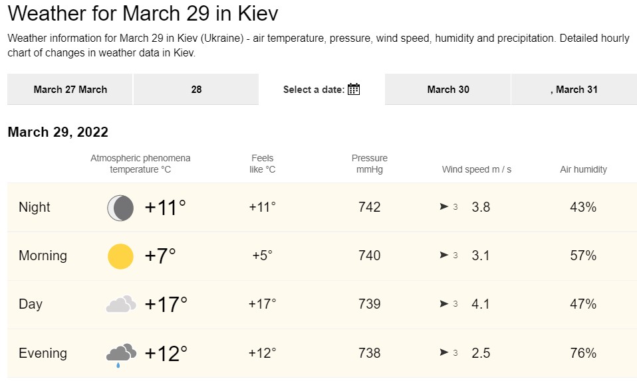Click the Night wind direction arrow
The height and width of the screenshot is (381, 637).
point(444,207)
